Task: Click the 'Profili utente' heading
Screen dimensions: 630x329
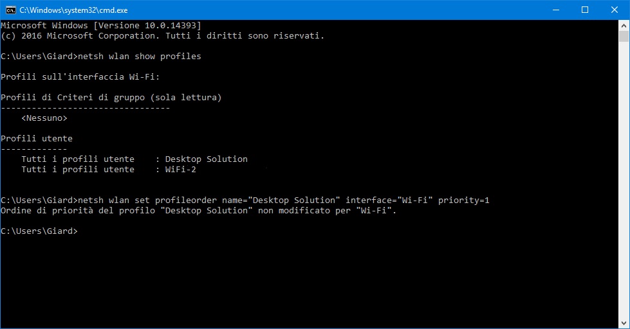Action: tap(37, 139)
